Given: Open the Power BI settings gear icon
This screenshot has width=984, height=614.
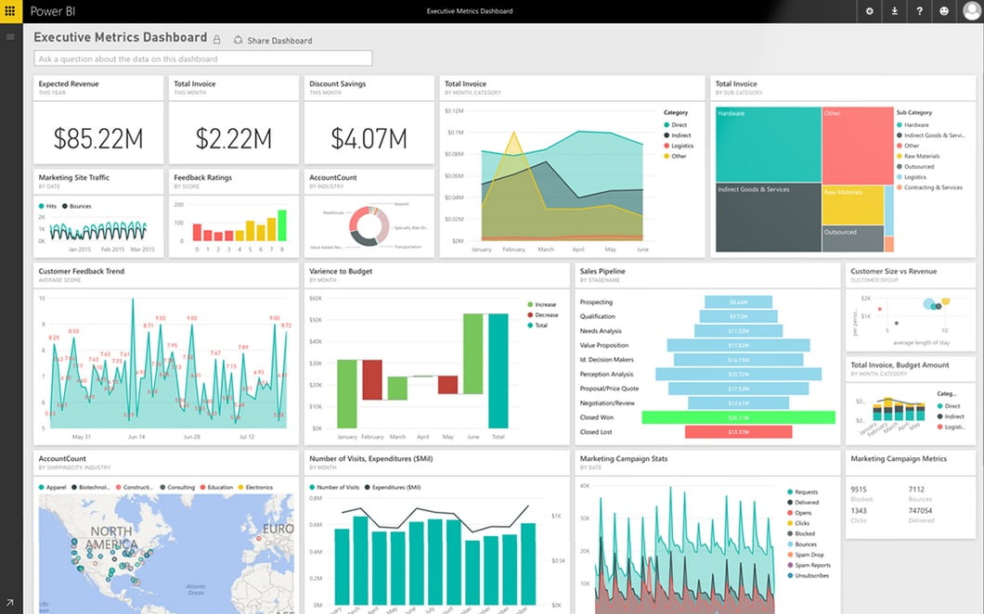Looking at the screenshot, I should [x=869, y=10].
